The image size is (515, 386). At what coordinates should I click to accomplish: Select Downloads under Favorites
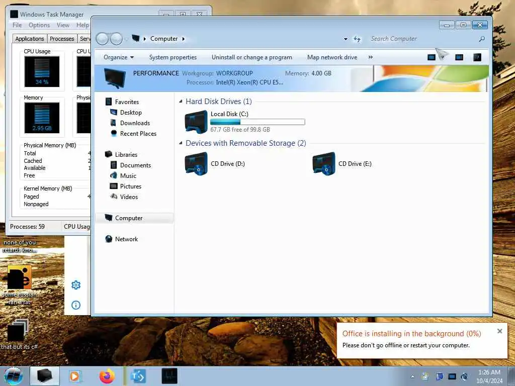[x=135, y=123]
